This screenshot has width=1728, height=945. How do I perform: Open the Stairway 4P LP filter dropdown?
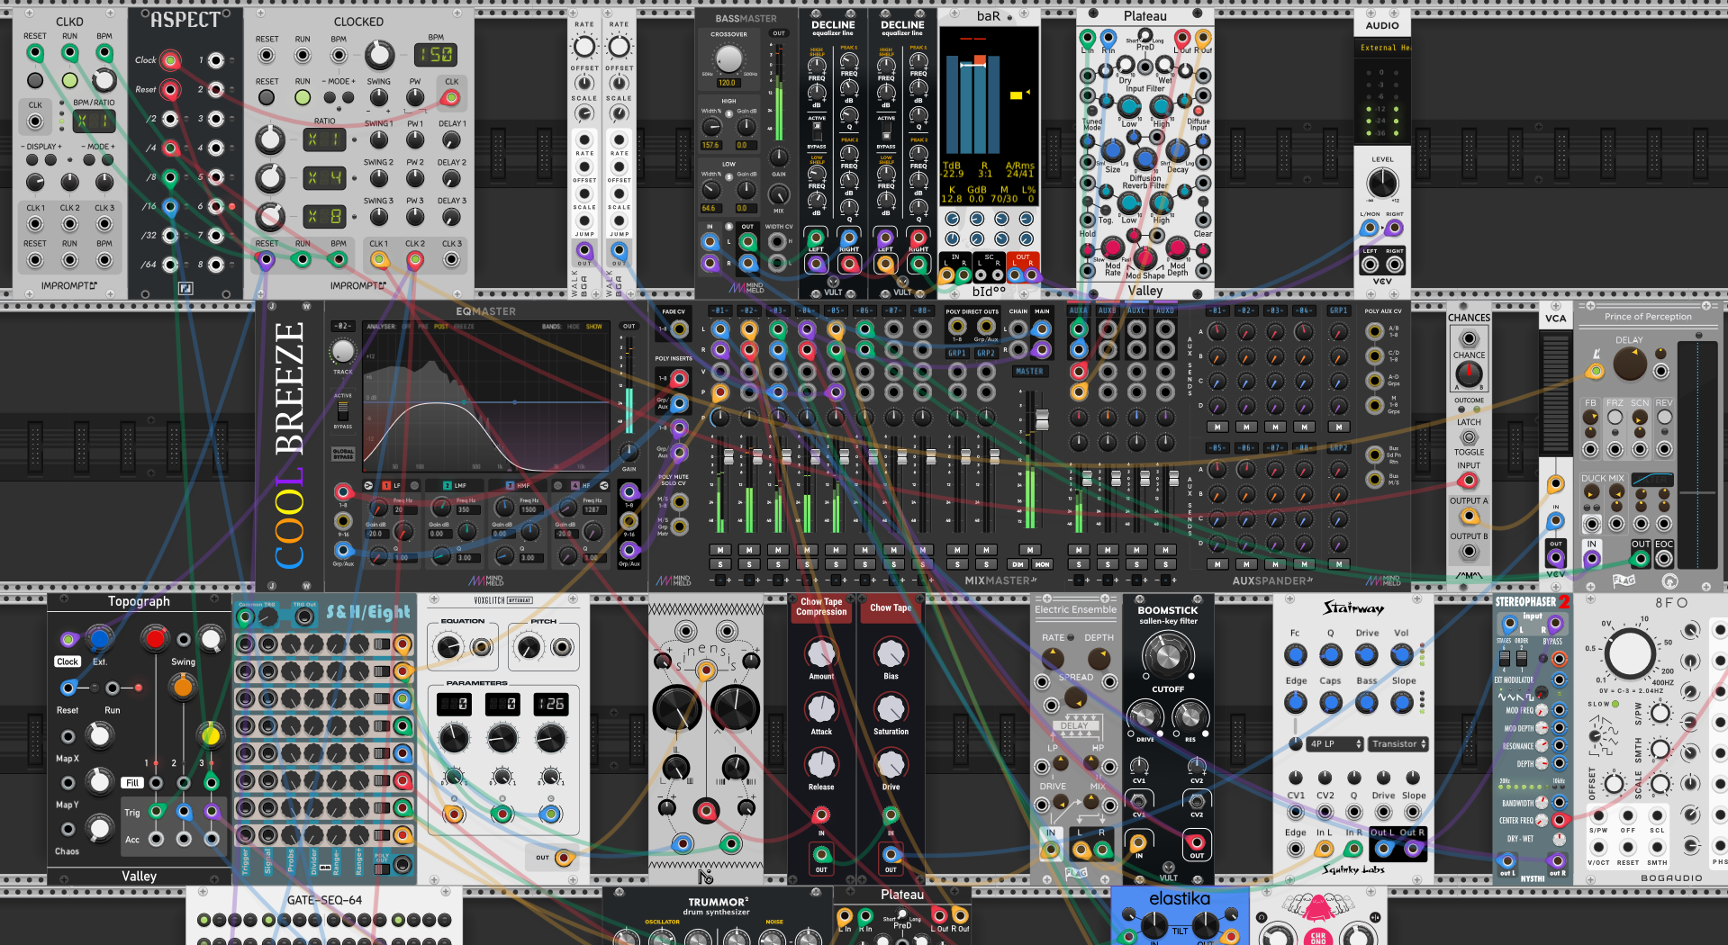1336,744
